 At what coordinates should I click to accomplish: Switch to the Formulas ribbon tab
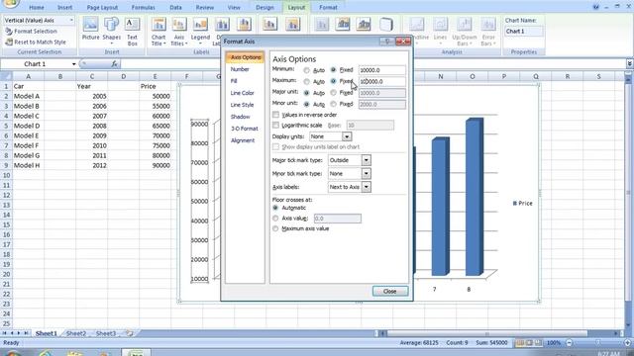(143, 7)
